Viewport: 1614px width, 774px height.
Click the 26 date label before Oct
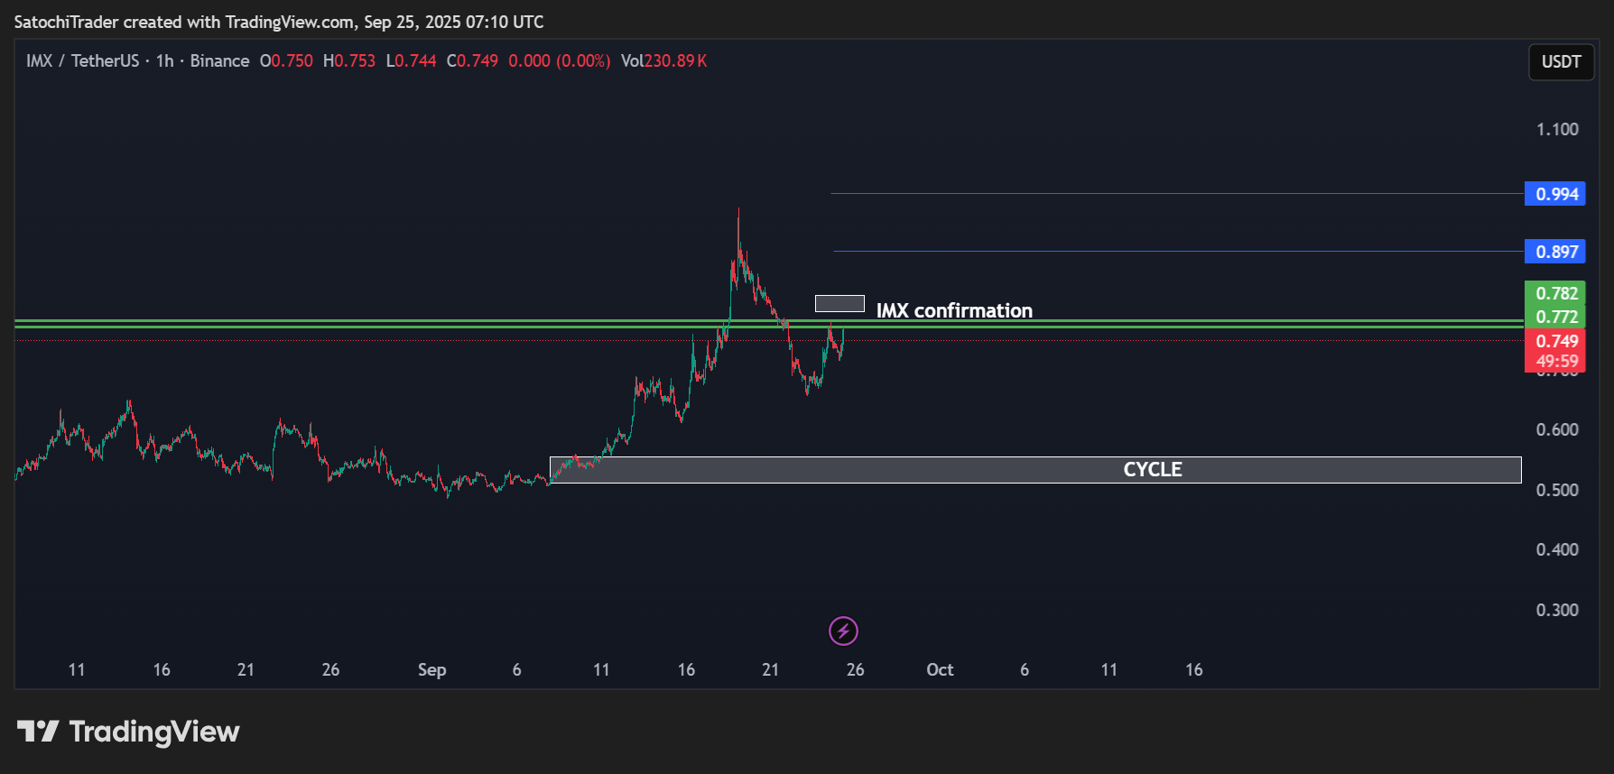pos(855,669)
